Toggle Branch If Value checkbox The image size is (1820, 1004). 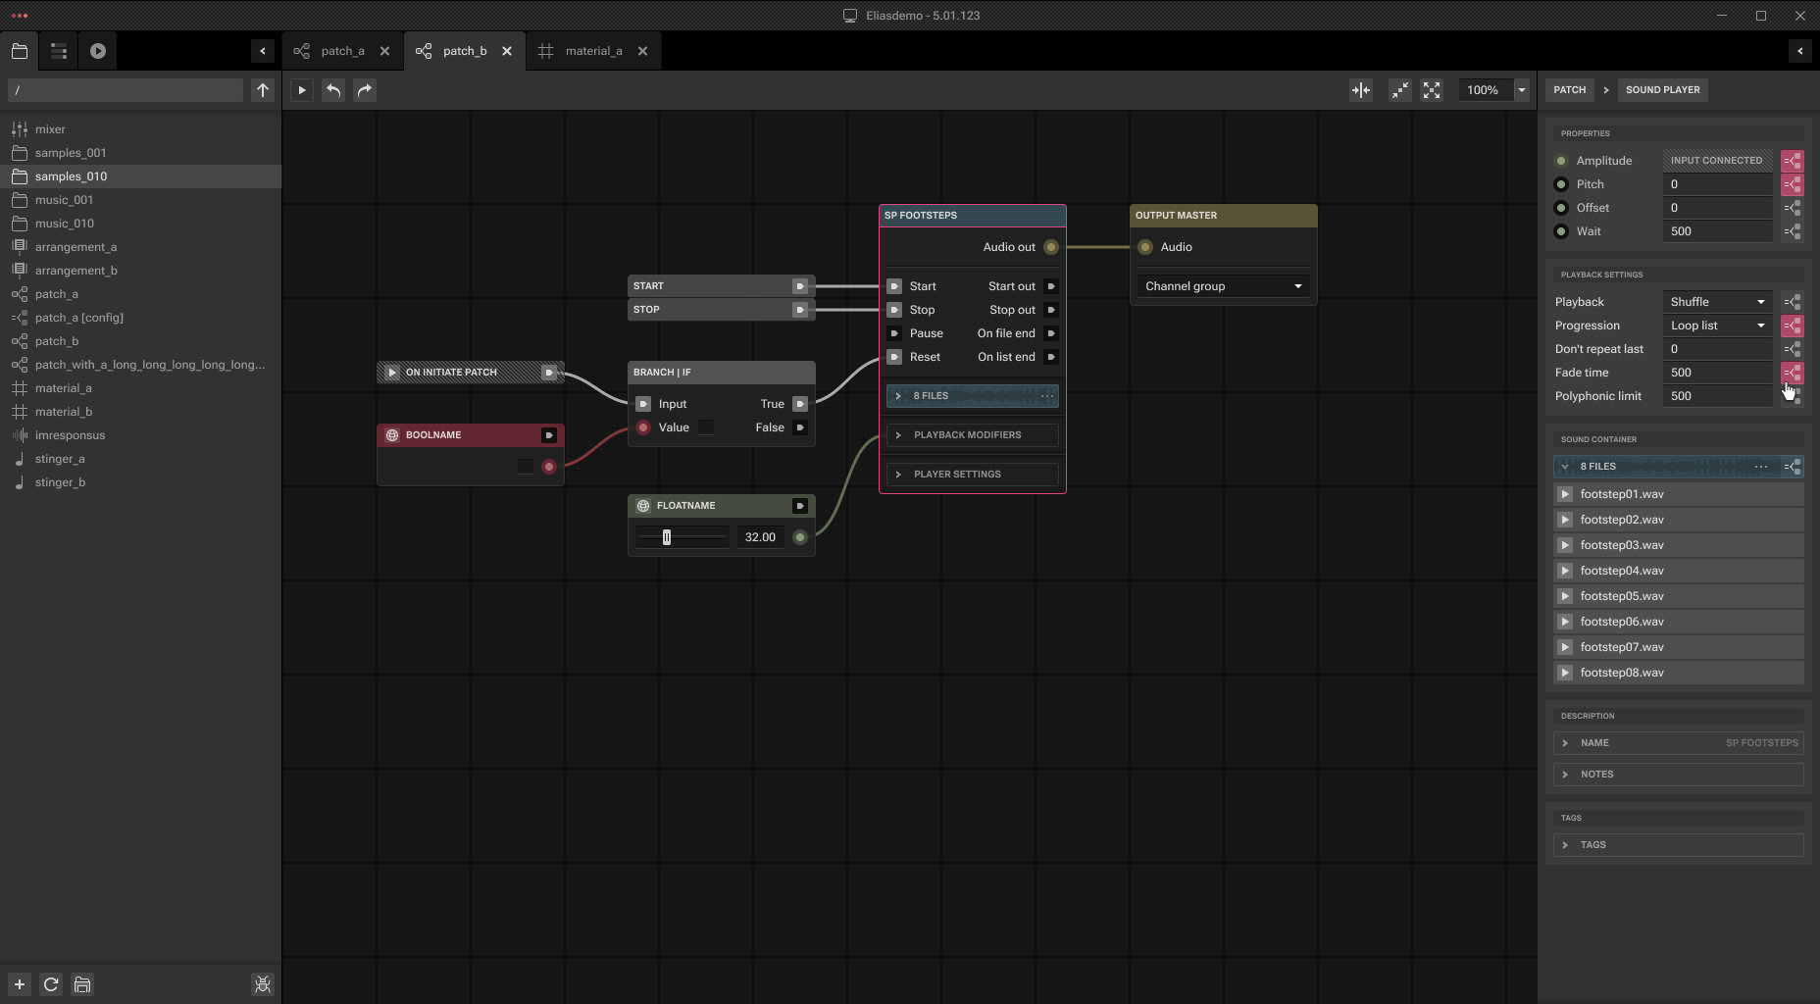pyautogui.click(x=706, y=427)
